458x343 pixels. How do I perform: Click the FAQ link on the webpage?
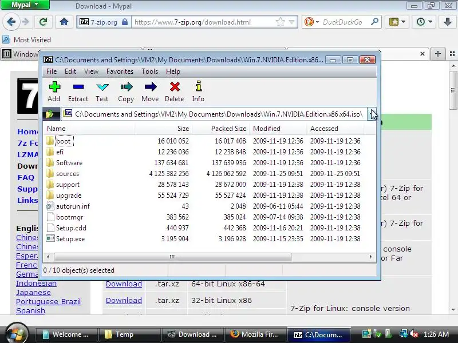coord(26,177)
